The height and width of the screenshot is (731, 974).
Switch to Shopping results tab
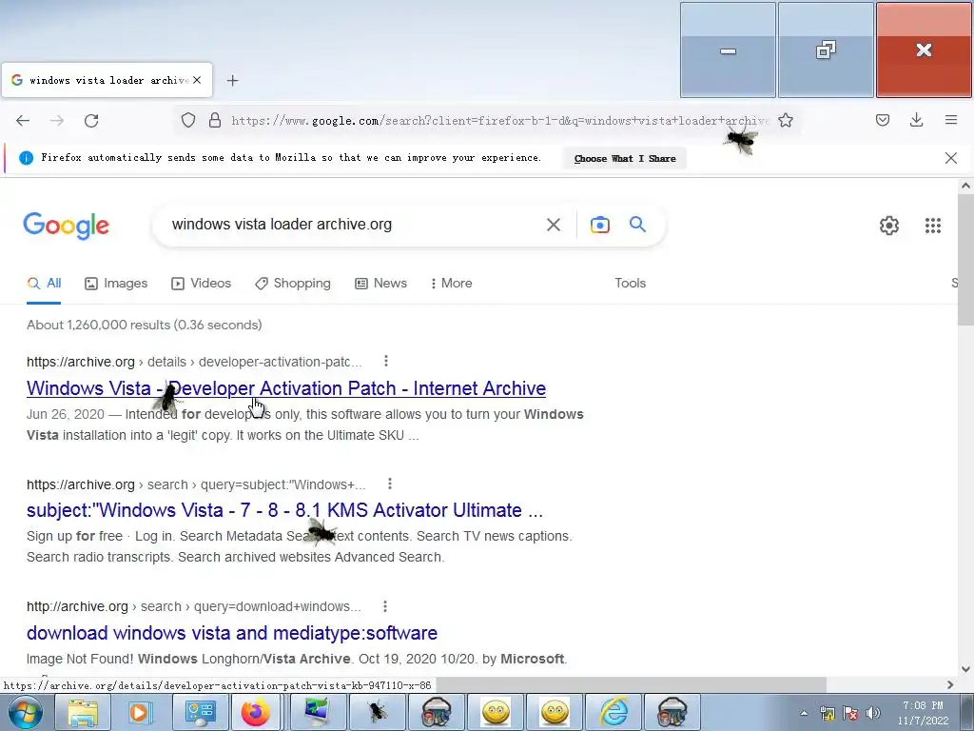[293, 284]
